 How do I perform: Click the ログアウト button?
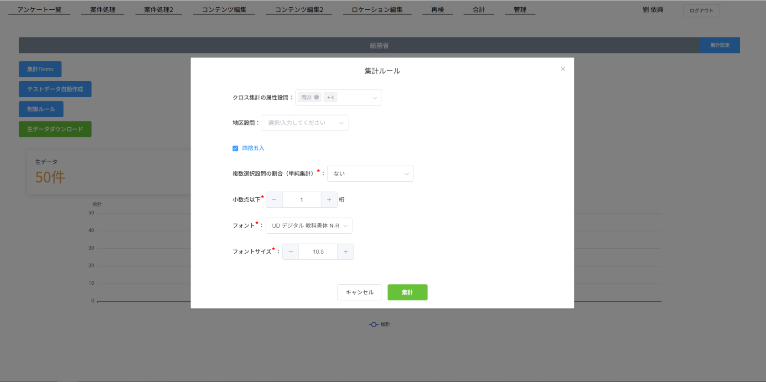click(x=701, y=10)
